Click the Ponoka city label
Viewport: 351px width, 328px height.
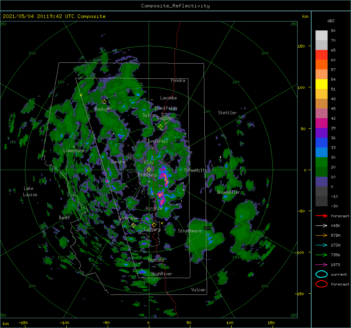178,80
